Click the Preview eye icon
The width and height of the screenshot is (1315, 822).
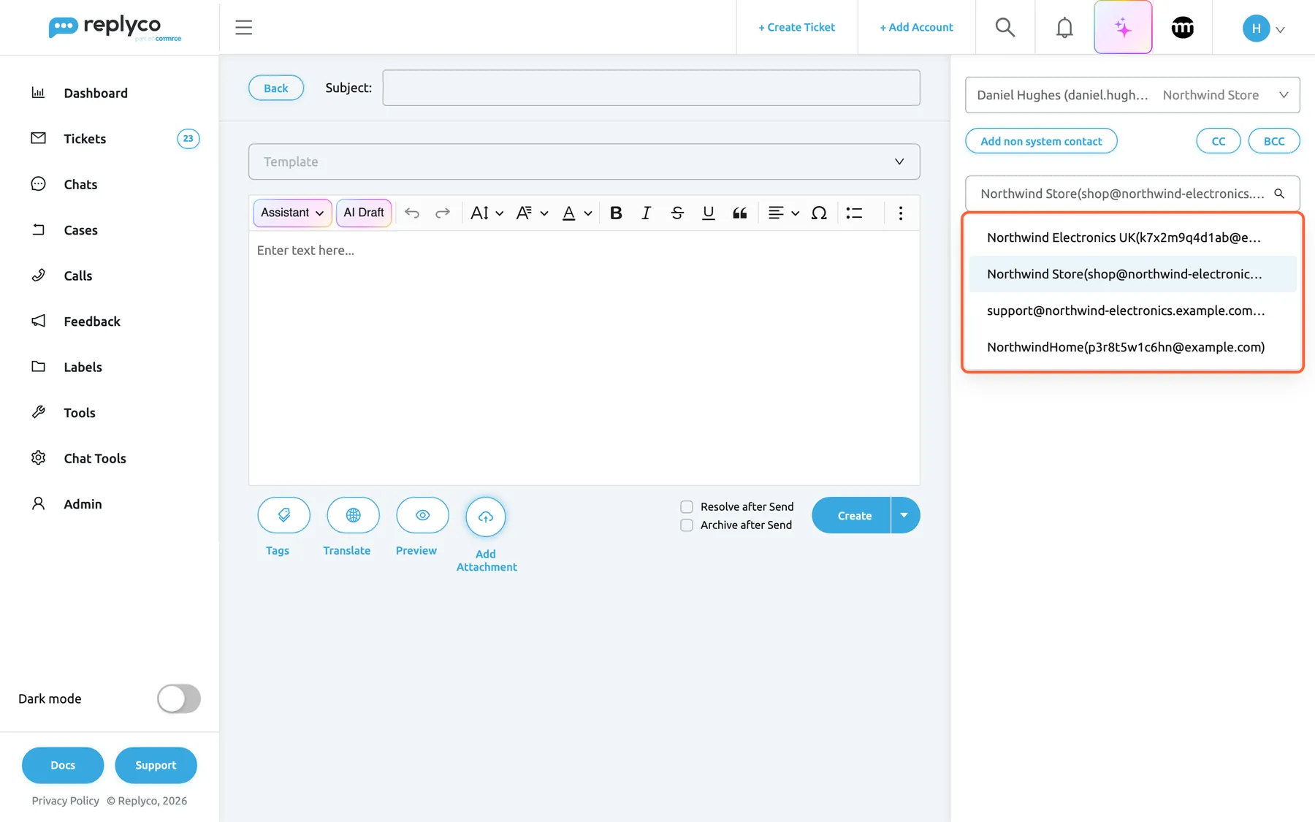click(422, 515)
